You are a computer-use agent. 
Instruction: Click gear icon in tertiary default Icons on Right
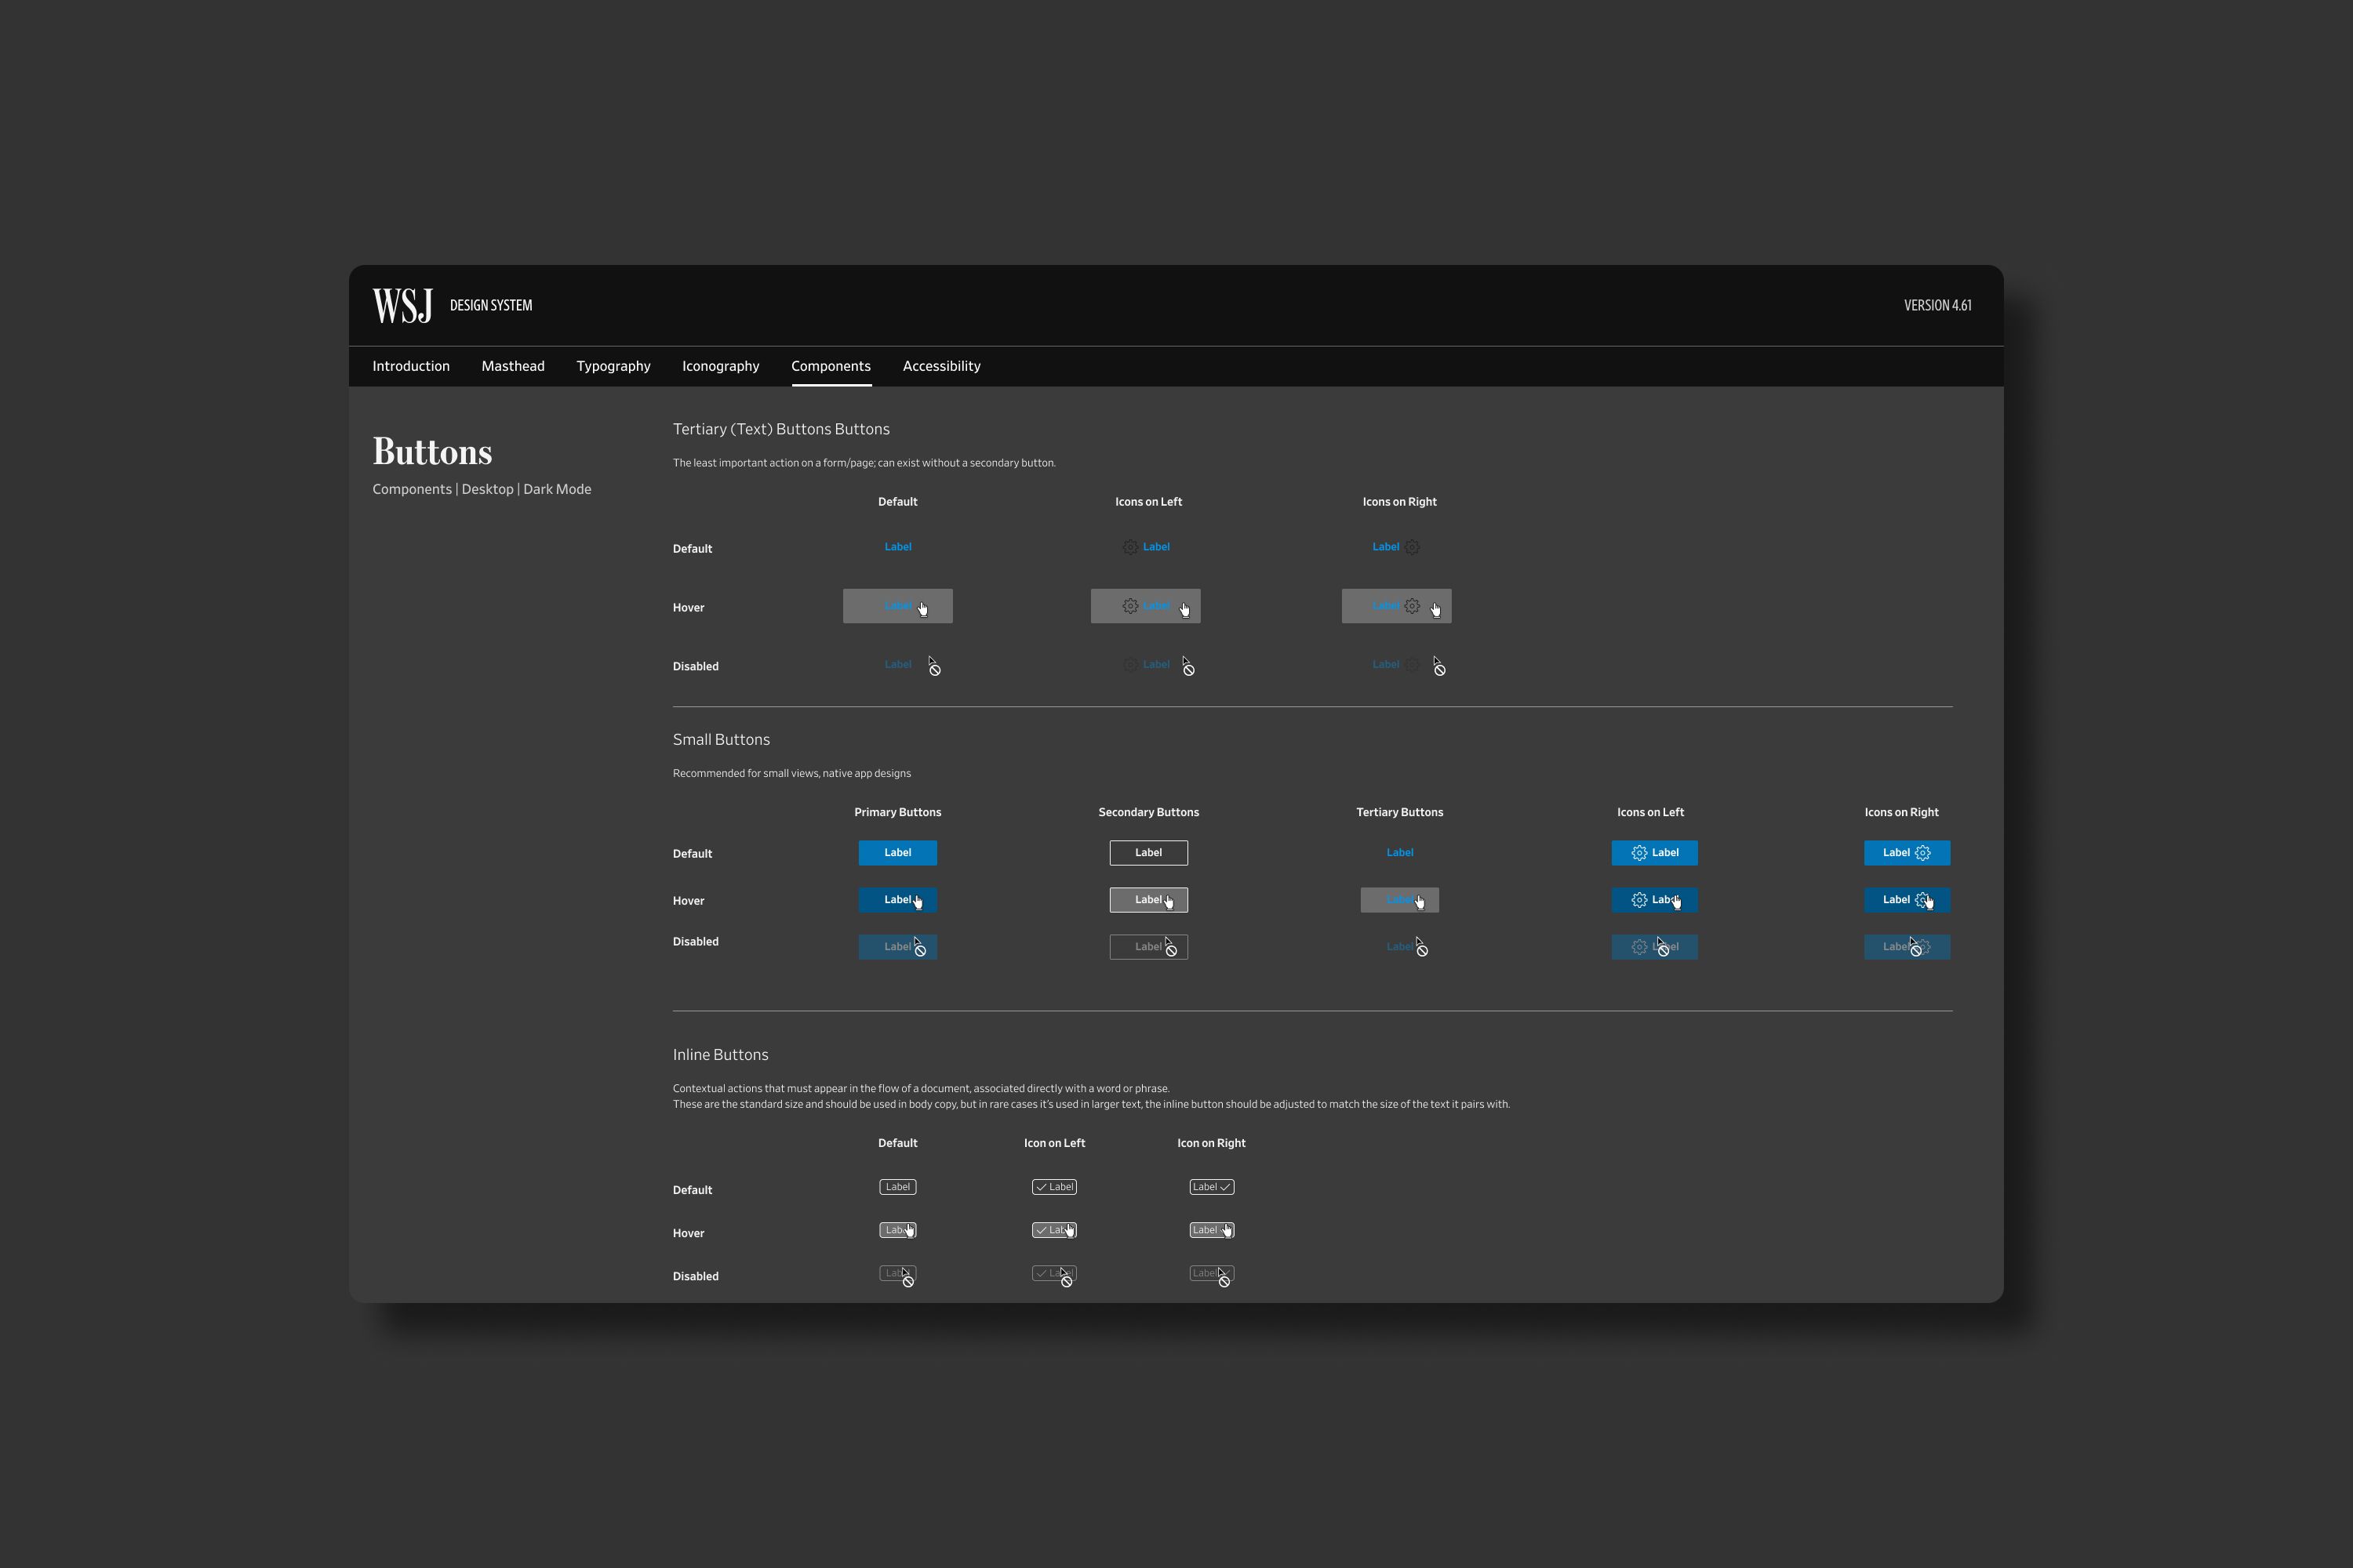click(1412, 547)
